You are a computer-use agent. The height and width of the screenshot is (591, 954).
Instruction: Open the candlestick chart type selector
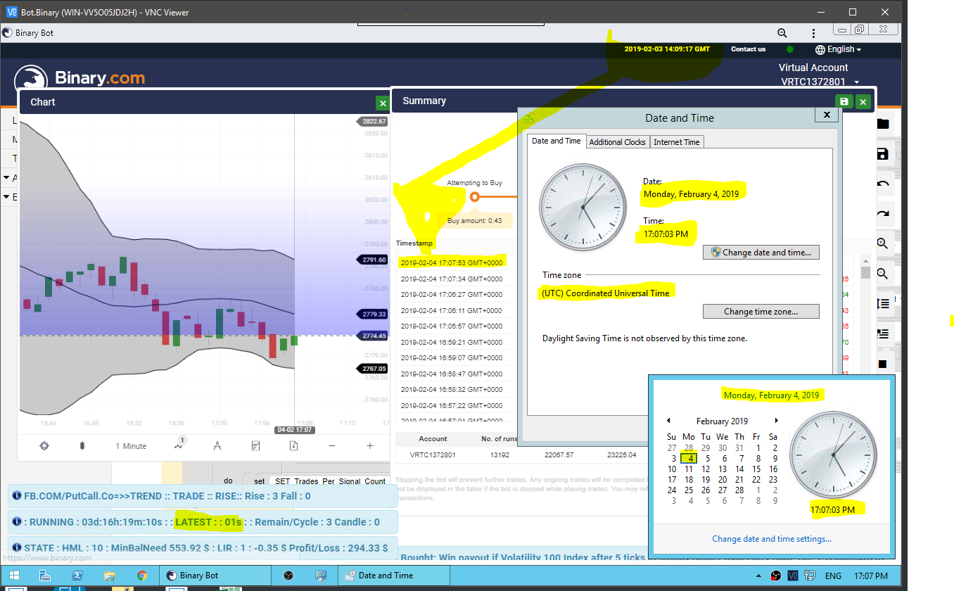tap(82, 446)
